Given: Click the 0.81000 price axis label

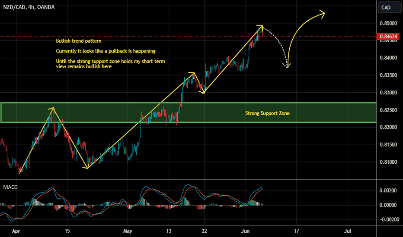Looking at the screenshot, I should 388,162.
